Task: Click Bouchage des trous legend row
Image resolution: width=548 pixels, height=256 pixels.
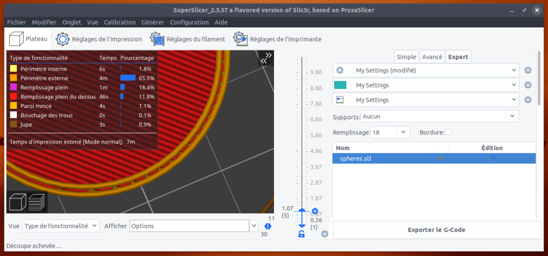Action: click(x=82, y=115)
